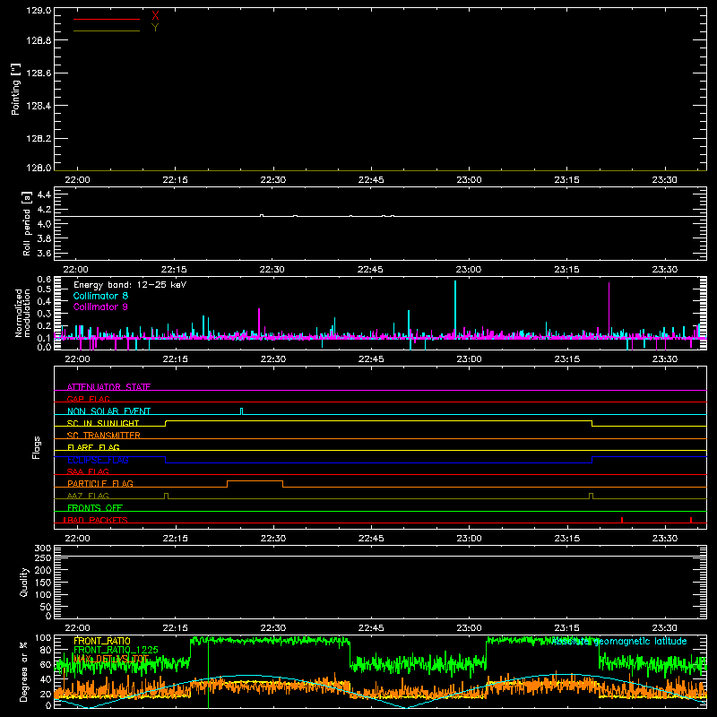Select the Quality axis title
Screen dimensions: 717x717
[x=24, y=582]
